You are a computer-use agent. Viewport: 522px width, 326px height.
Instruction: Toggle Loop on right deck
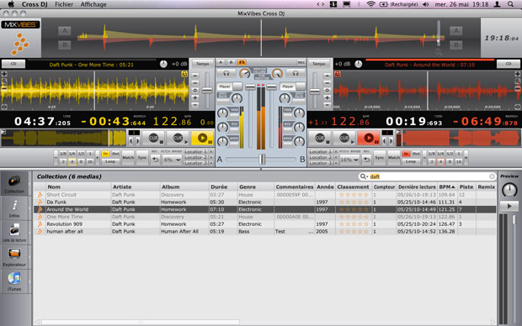point(411,161)
